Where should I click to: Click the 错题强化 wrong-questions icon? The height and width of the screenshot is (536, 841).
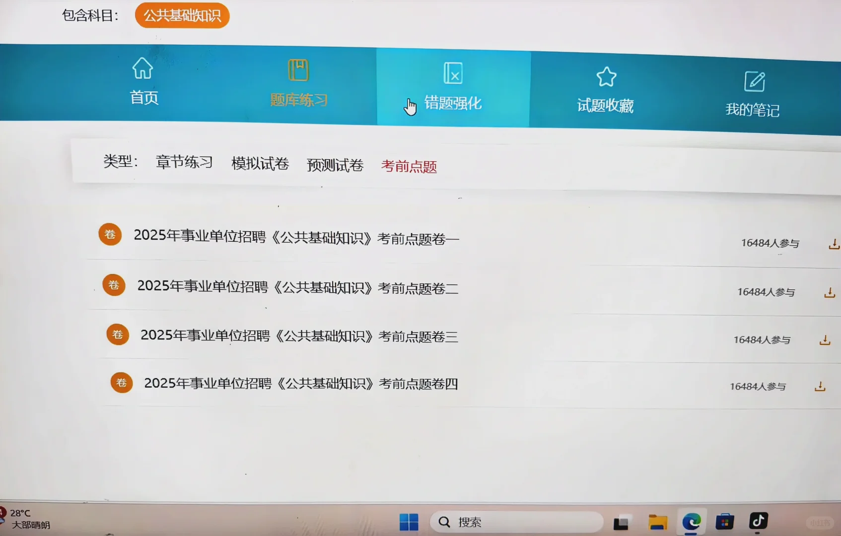click(453, 73)
